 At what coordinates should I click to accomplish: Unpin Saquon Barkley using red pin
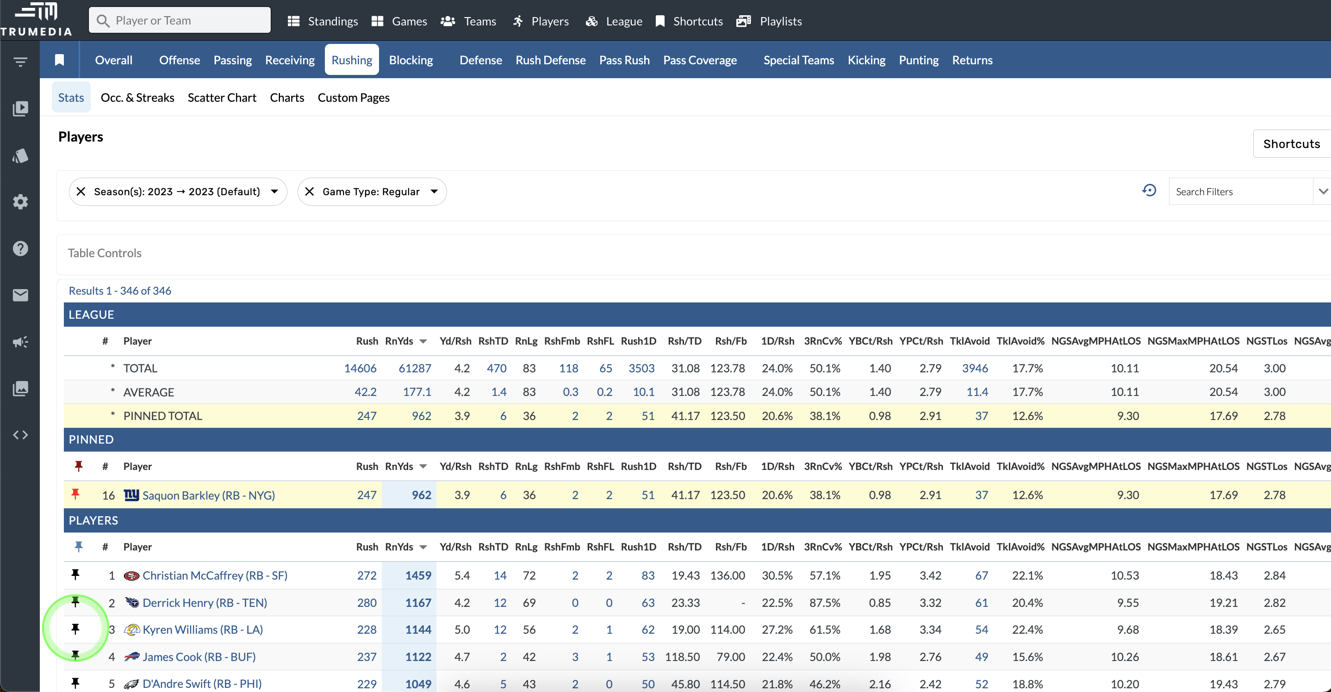click(75, 494)
